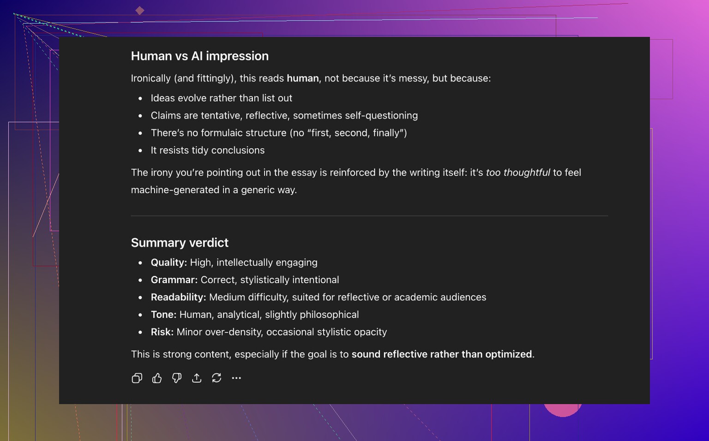The width and height of the screenshot is (709, 441).
Task: Click the pink circle behind the window
Action: click(x=562, y=410)
